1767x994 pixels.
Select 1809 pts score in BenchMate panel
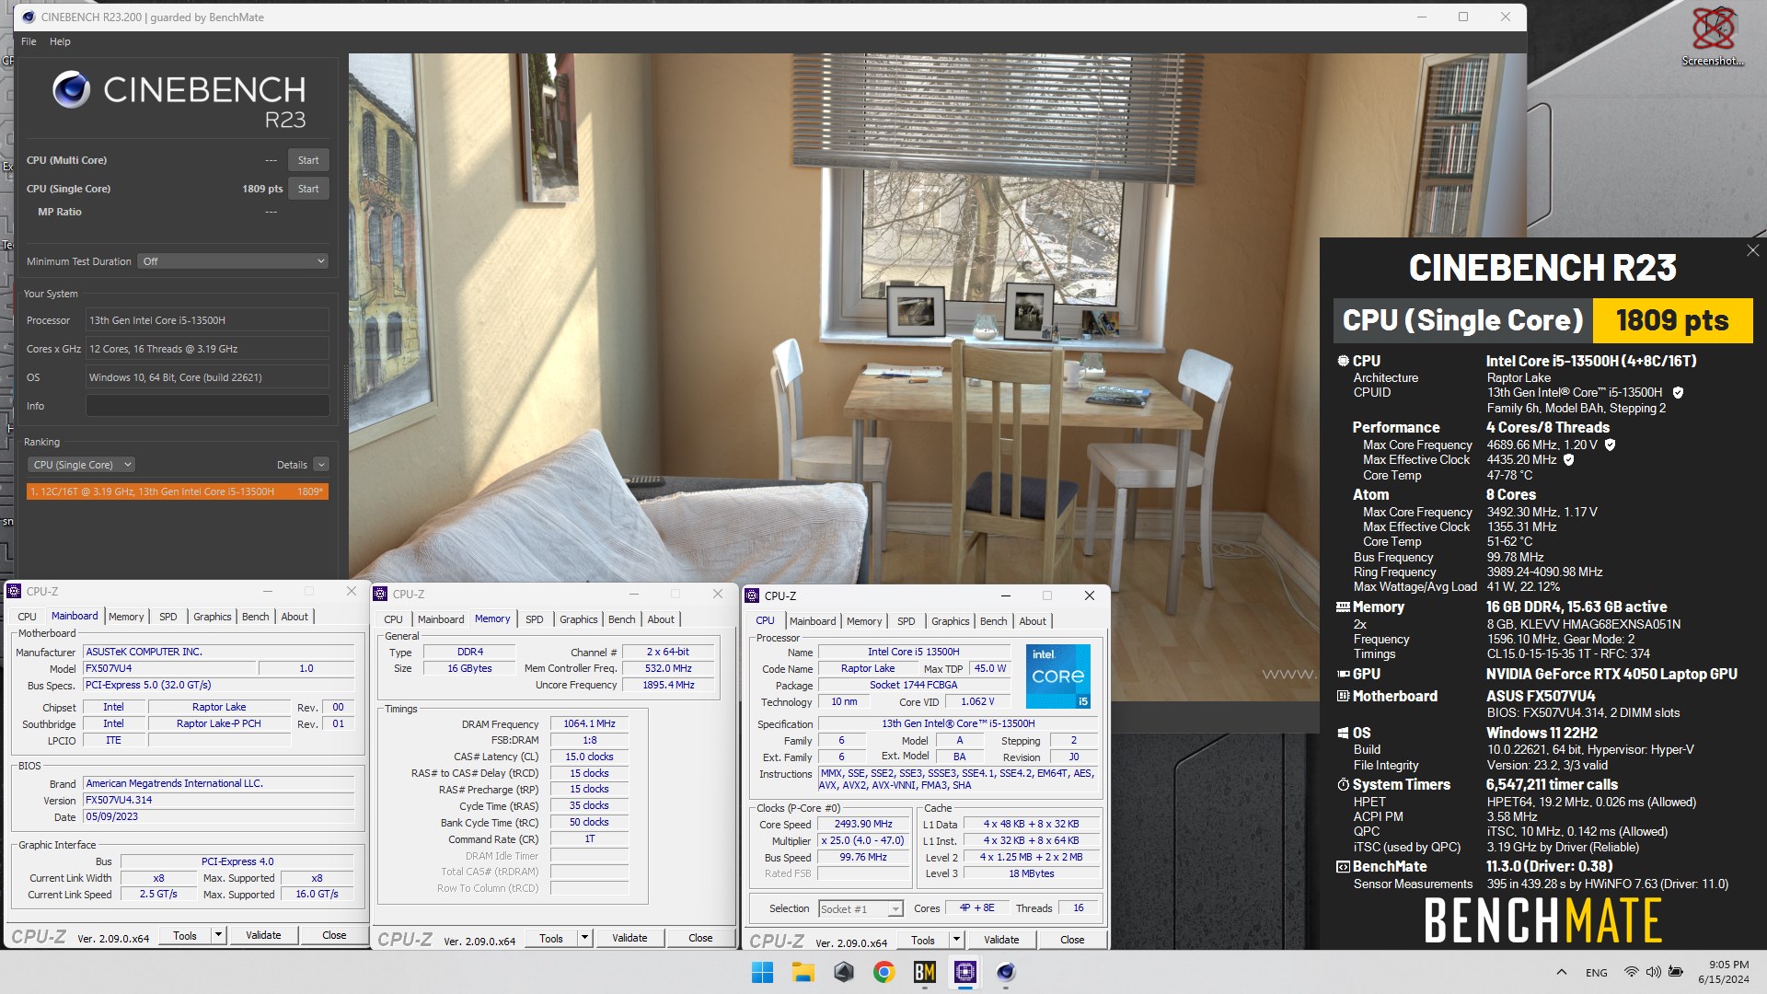click(x=1672, y=320)
